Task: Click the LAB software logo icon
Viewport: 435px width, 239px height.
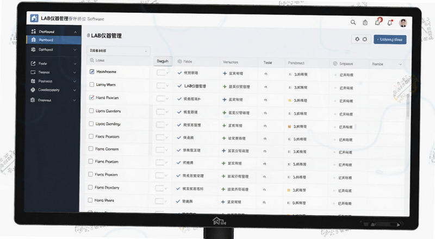Action: click(x=34, y=18)
